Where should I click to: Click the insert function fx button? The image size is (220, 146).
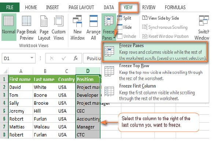[76, 58]
